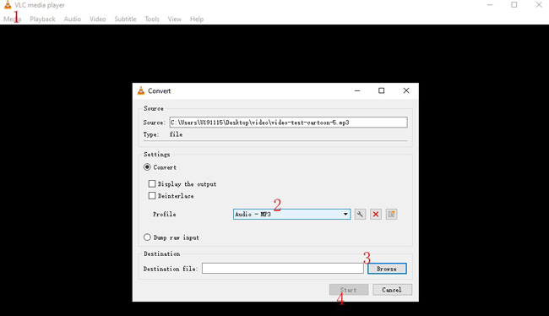
Task: Open the edit selected profile wrench icon
Action: 360,214
